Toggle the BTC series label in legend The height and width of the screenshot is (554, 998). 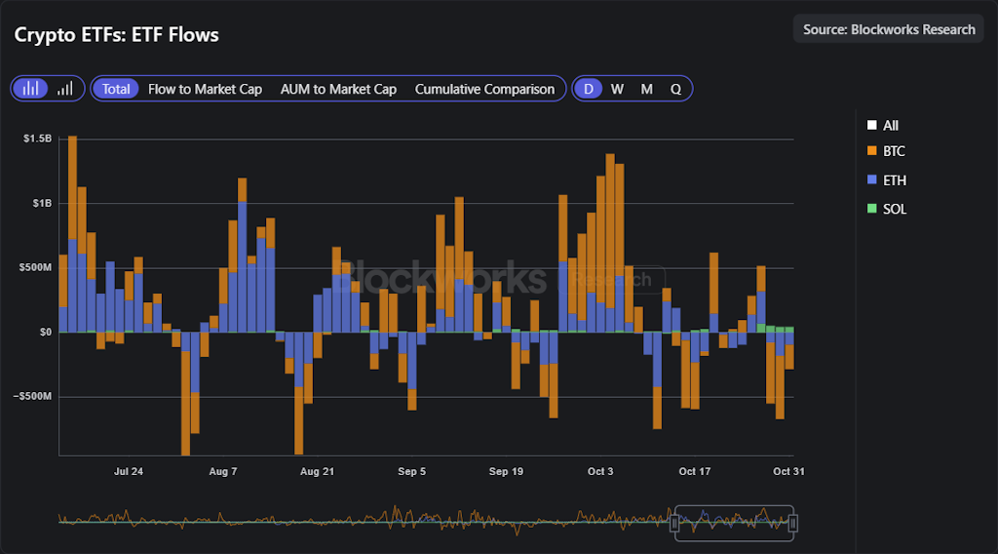(894, 151)
